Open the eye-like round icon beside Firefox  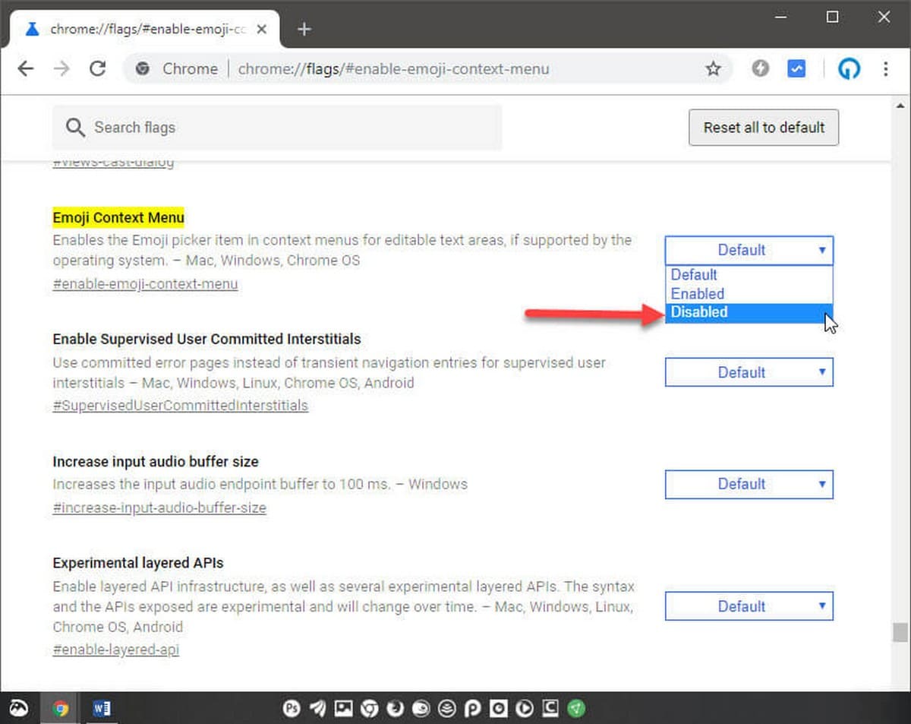tap(421, 709)
